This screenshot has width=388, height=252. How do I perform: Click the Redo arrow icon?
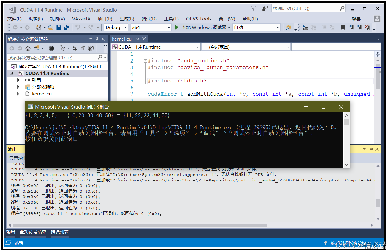91,27
